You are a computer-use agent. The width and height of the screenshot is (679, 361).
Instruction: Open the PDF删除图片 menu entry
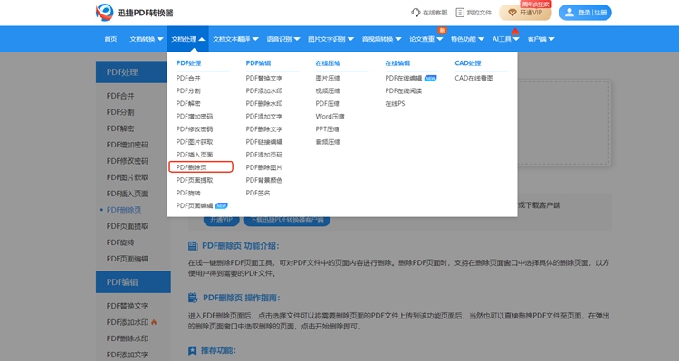coord(264,167)
